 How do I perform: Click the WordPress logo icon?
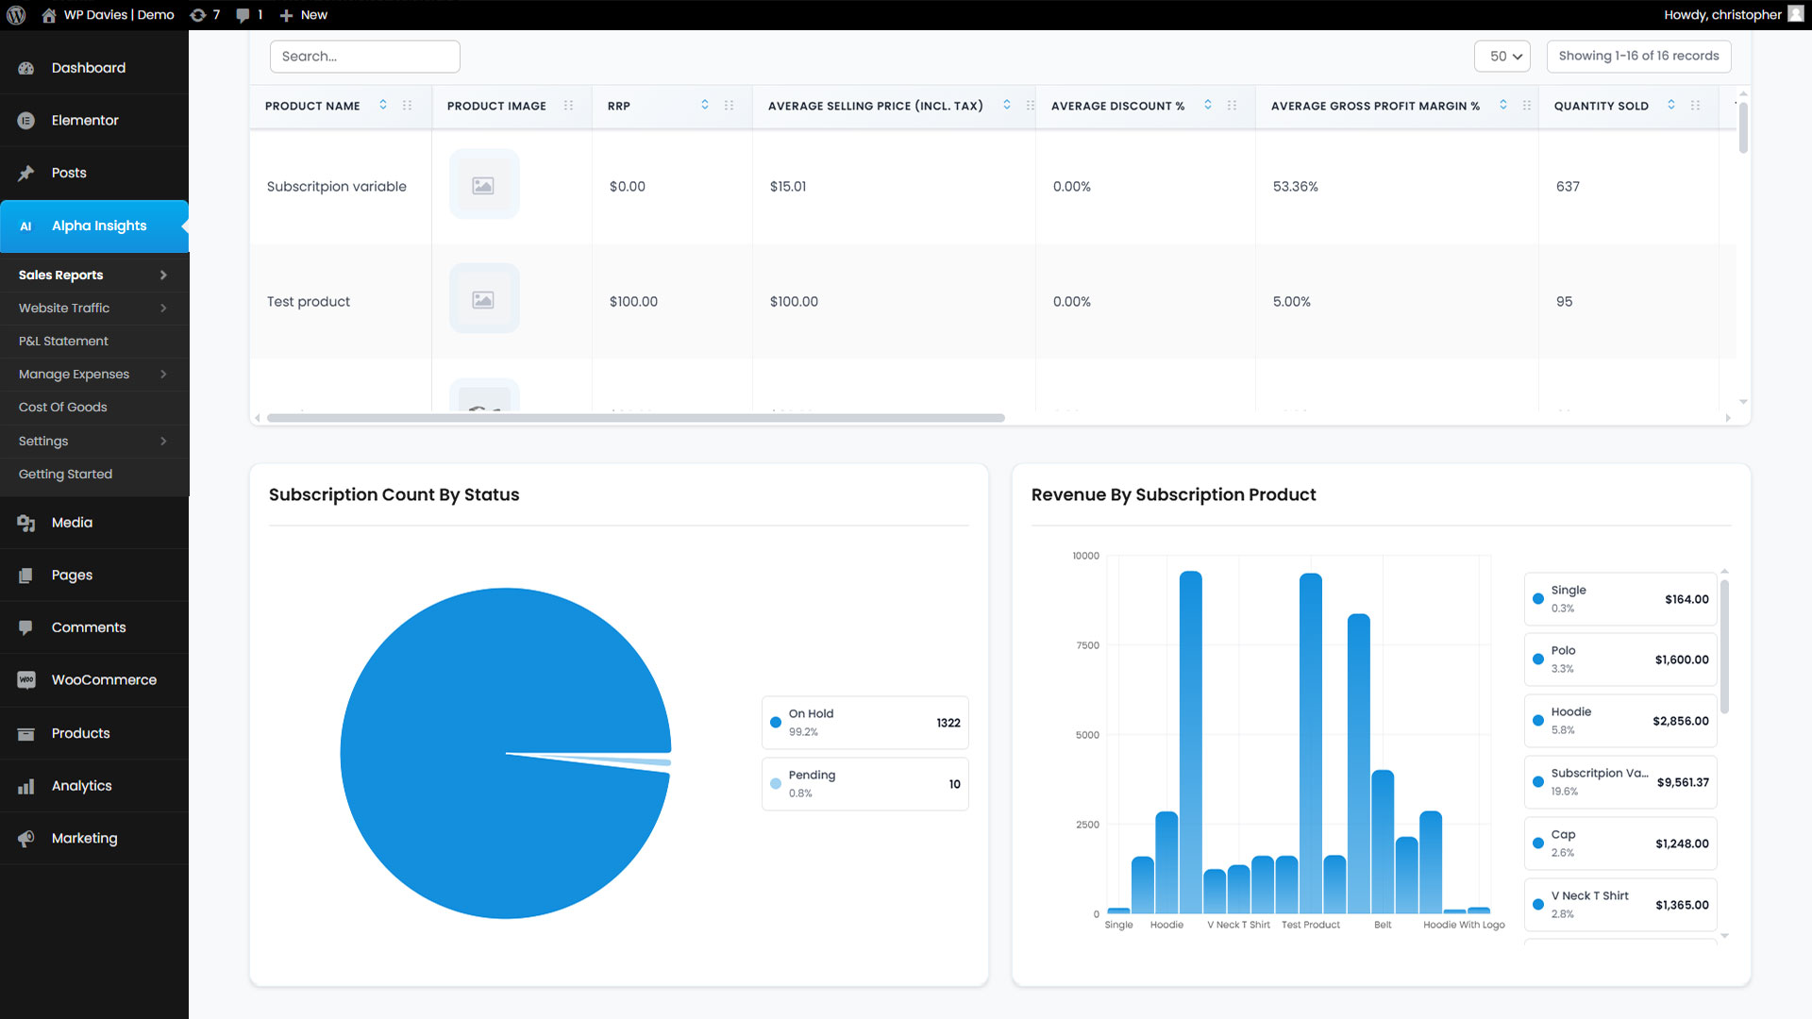[x=16, y=15]
